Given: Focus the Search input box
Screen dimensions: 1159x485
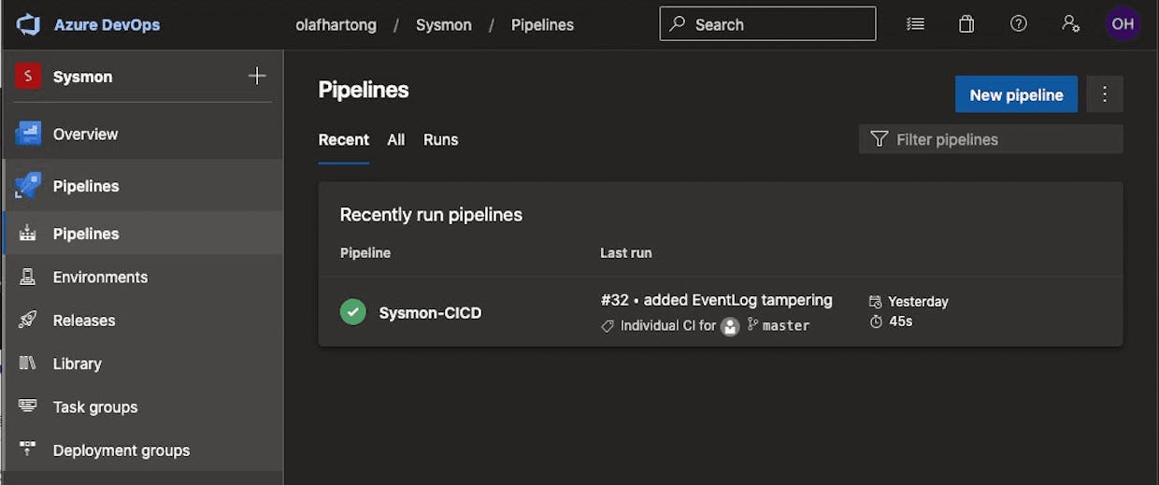Looking at the screenshot, I should [x=767, y=24].
